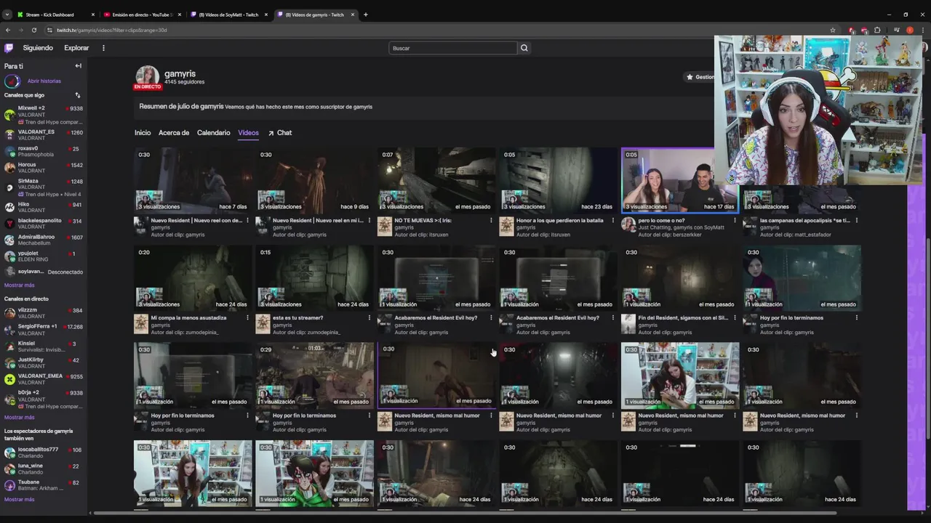Open the browser extensions puzzle icon

pos(877,30)
